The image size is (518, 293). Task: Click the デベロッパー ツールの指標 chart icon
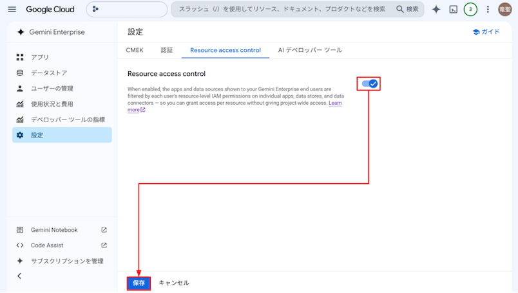[20, 120]
